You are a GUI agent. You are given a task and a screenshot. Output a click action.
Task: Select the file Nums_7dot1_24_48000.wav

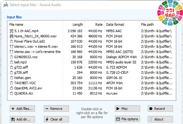[35, 36]
